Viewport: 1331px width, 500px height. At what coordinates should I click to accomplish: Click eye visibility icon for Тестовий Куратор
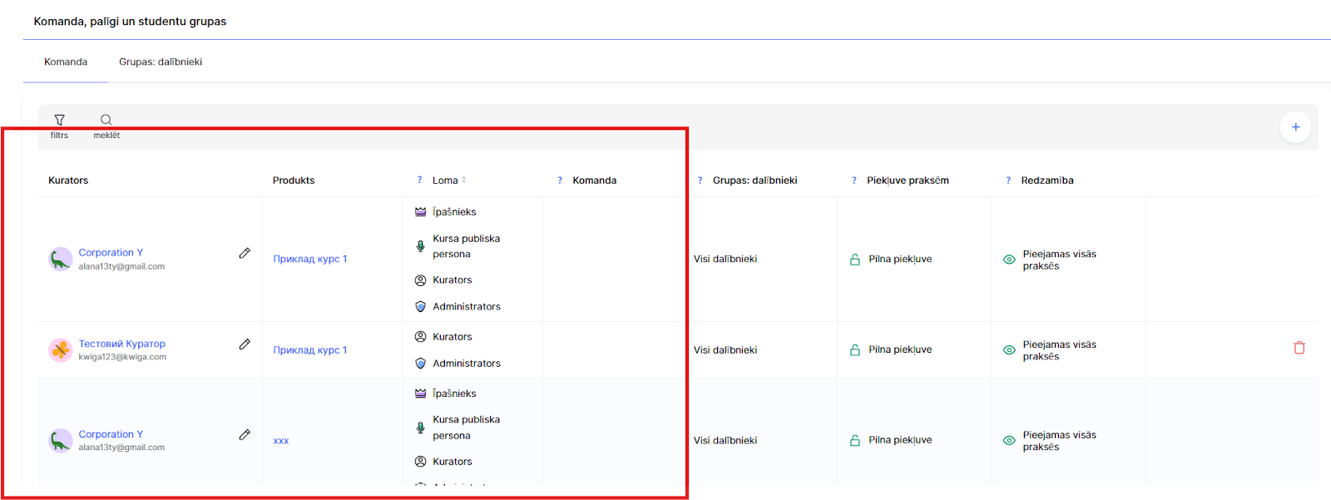[x=1009, y=350]
